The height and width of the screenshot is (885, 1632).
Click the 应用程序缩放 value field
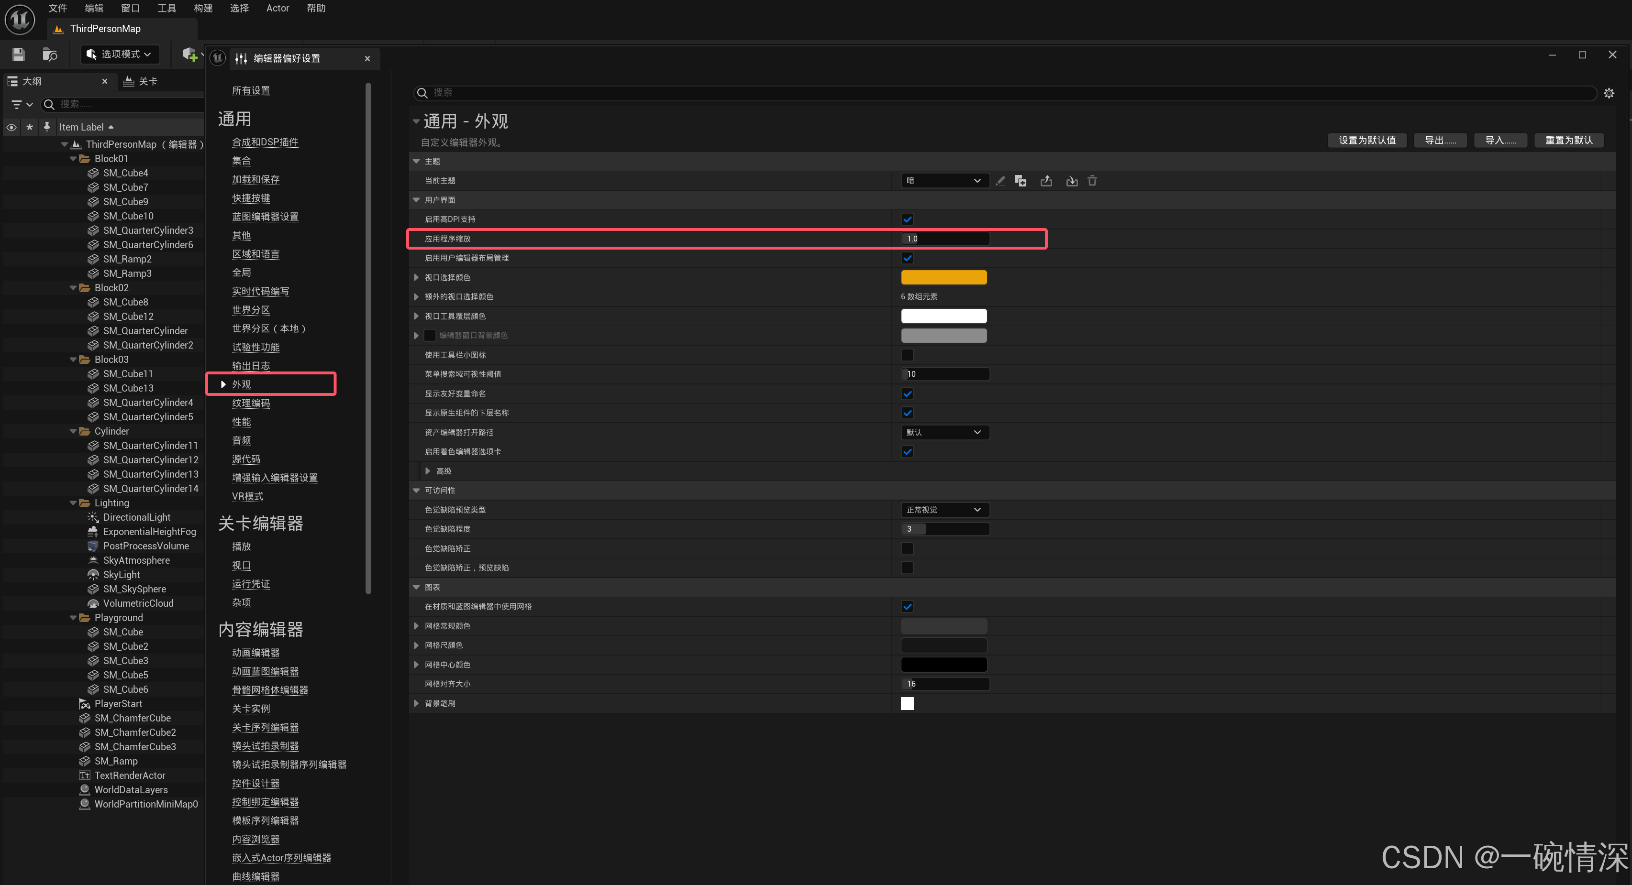click(944, 239)
